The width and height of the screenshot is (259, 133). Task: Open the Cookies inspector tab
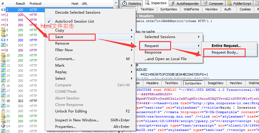point(245,10)
